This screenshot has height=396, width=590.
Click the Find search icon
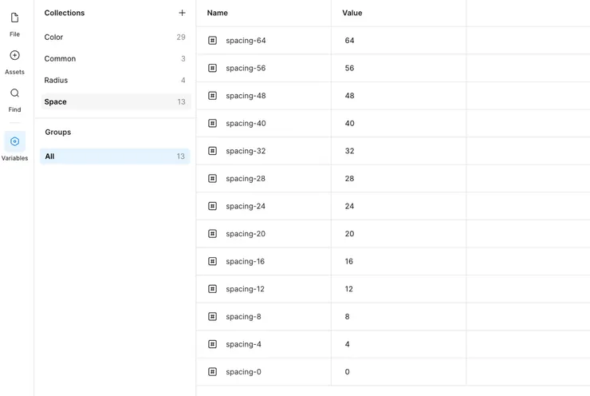14,93
